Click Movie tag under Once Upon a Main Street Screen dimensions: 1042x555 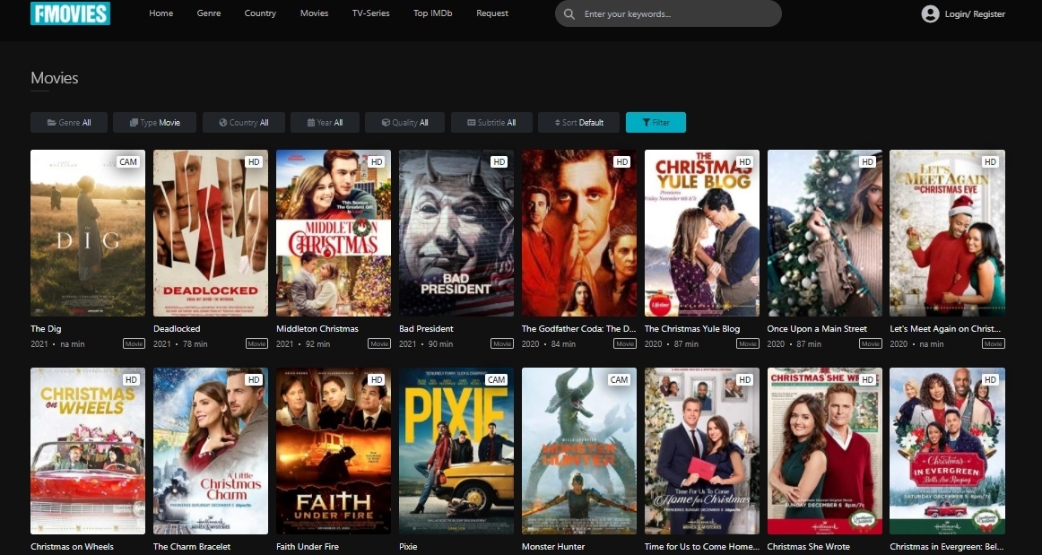[871, 343]
